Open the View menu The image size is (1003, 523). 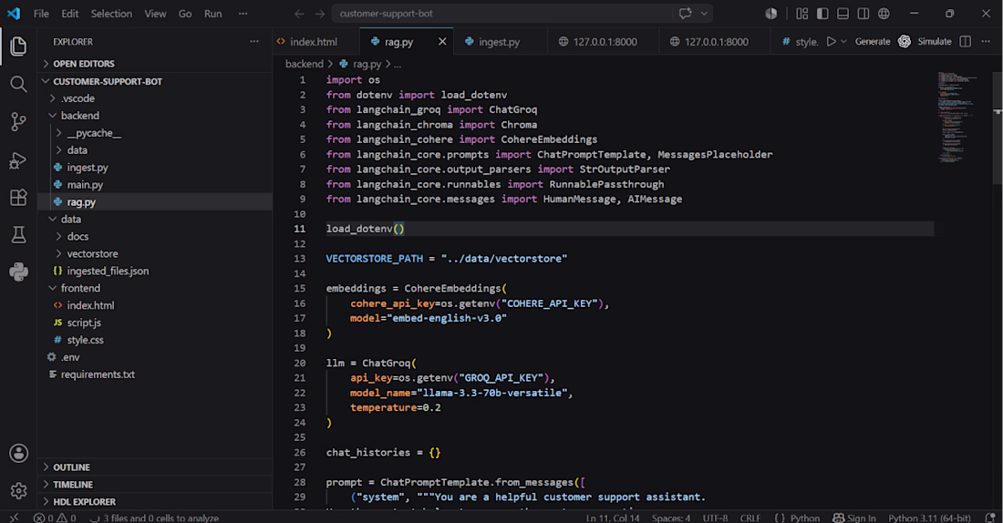pyautogui.click(x=155, y=14)
